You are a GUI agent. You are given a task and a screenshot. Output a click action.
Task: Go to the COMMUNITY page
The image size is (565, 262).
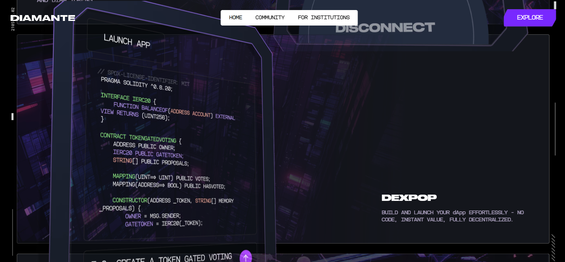click(270, 18)
